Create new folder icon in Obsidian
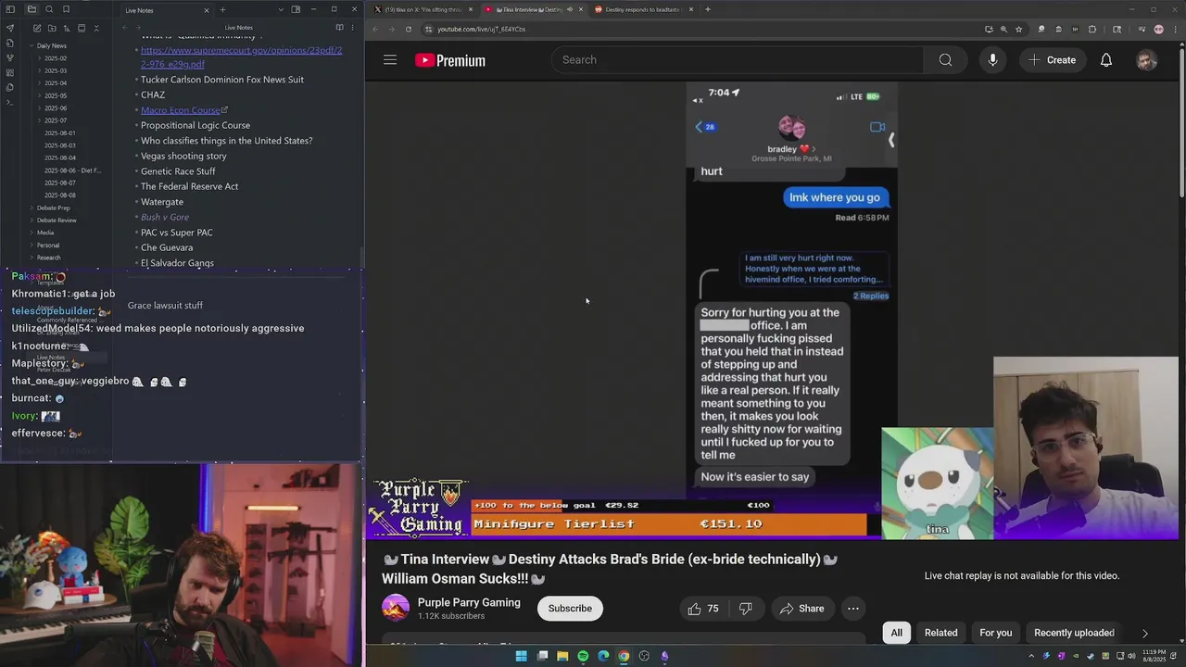1186x667 pixels. [51, 28]
